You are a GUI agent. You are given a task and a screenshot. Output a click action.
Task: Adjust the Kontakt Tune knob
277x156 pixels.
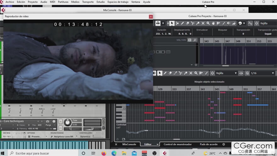pyautogui.click(x=68, y=122)
